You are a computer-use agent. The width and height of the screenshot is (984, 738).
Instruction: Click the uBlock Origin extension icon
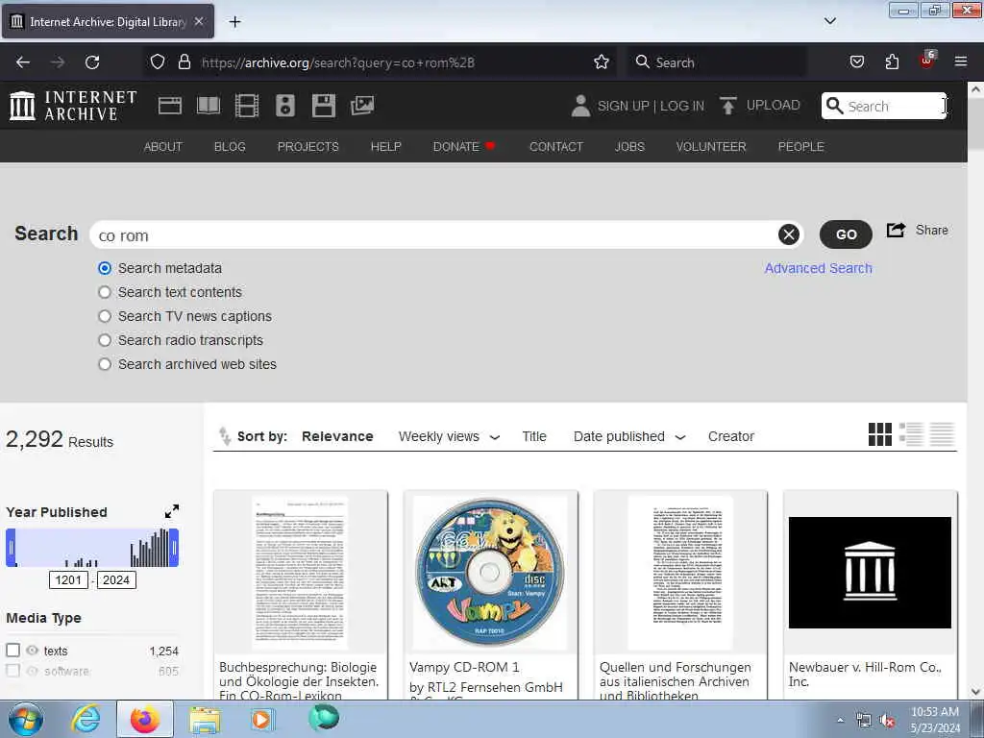927,61
